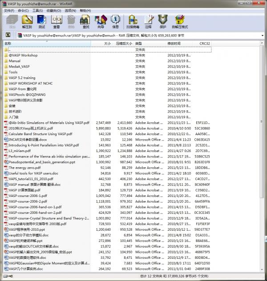Image resolution: width=267 pixels, height=281 pixels.
Task: Click the scrollbar down arrow
Action: pos(262,269)
